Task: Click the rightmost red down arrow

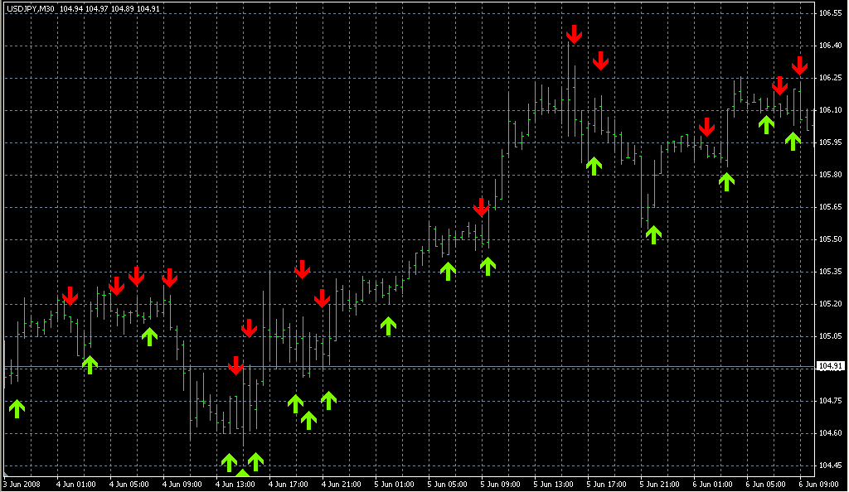Action: 799,65
